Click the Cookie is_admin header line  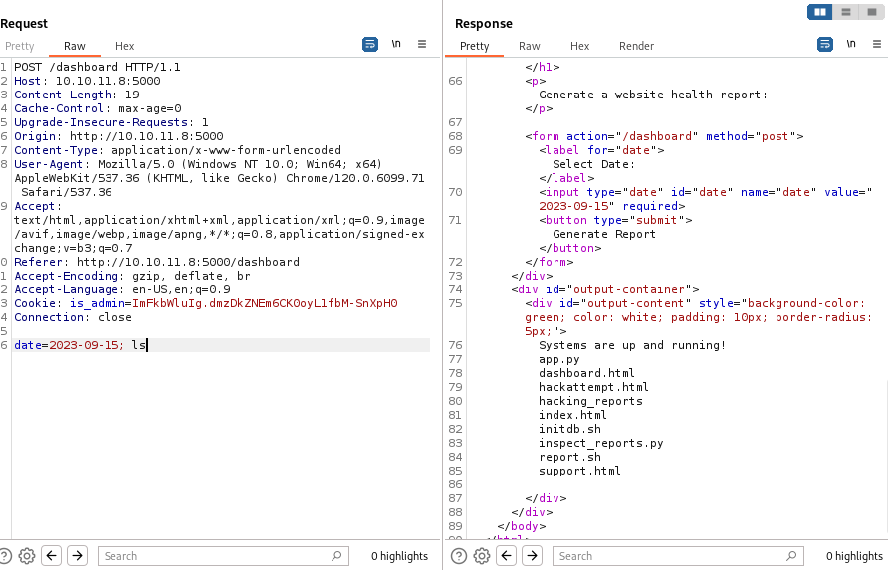(206, 303)
